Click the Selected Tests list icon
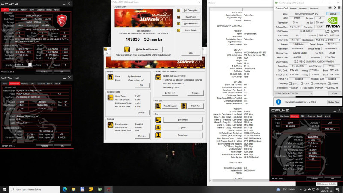Screen dimensions: 343x193 (x=110, y=98)
